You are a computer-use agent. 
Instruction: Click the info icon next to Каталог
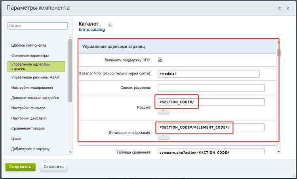tap(110, 25)
